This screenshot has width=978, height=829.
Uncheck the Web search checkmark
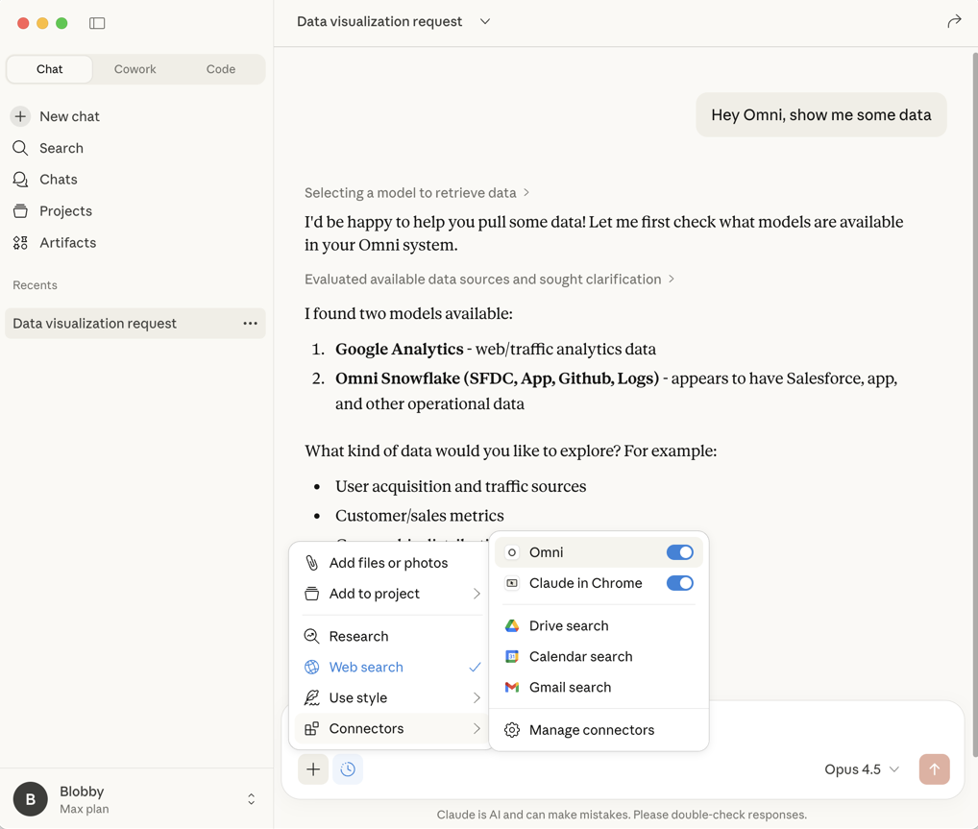tap(475, 667)
